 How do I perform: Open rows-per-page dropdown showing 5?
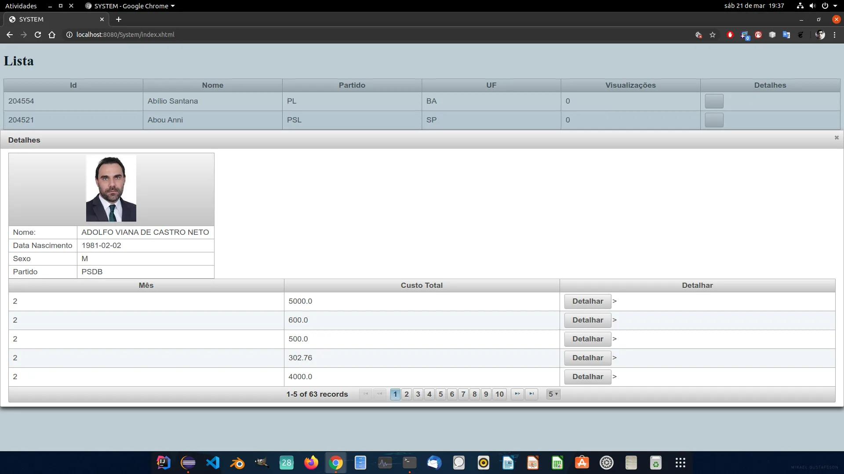553,394
